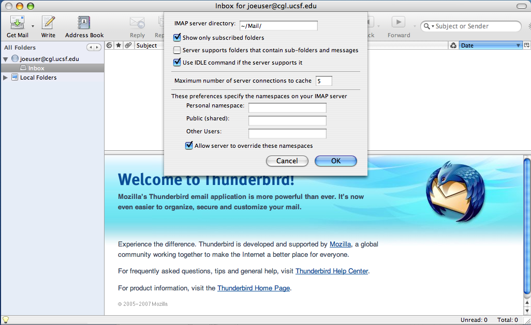Click the Total: 0 status text
Image resolution: width=531 pixels, height=325 pixels.
[507, 320]
